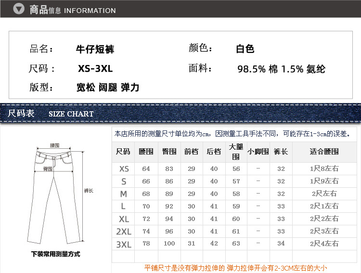Click the 尺码： label in the product info box

(41, 68)
